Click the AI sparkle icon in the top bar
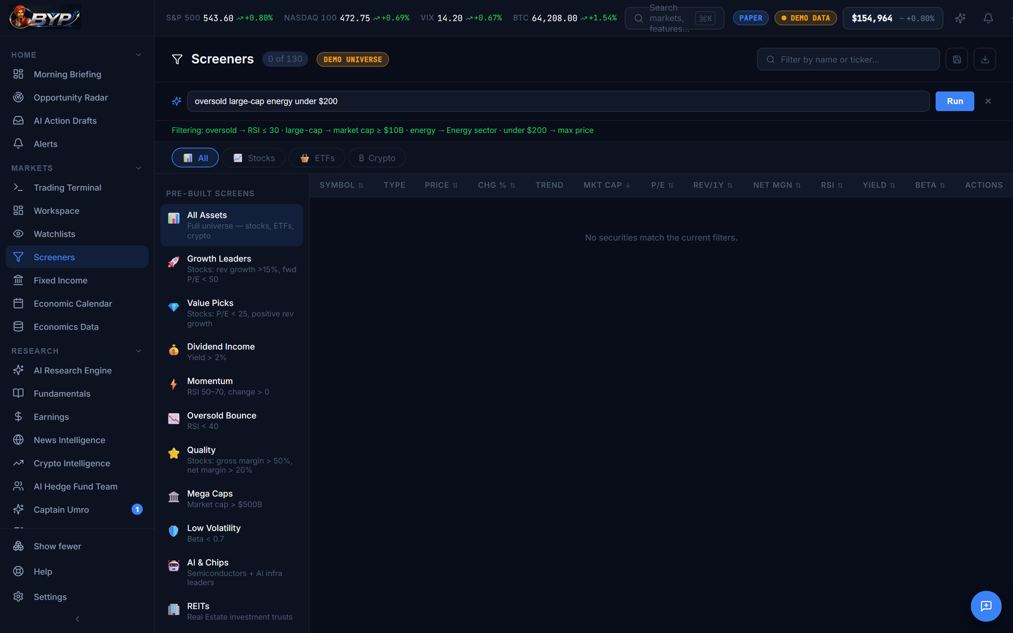This screenshot has height=633, width=1013. point(960,18)
